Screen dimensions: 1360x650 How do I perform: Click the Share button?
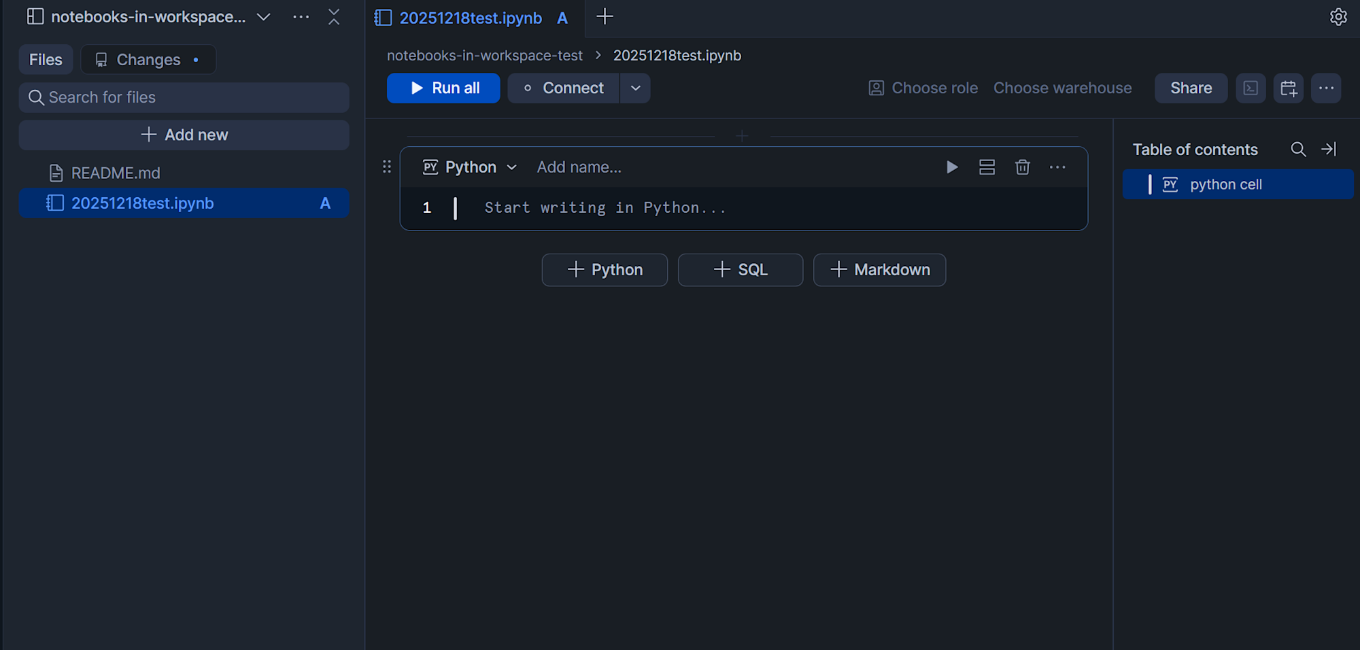[1191, 88]
